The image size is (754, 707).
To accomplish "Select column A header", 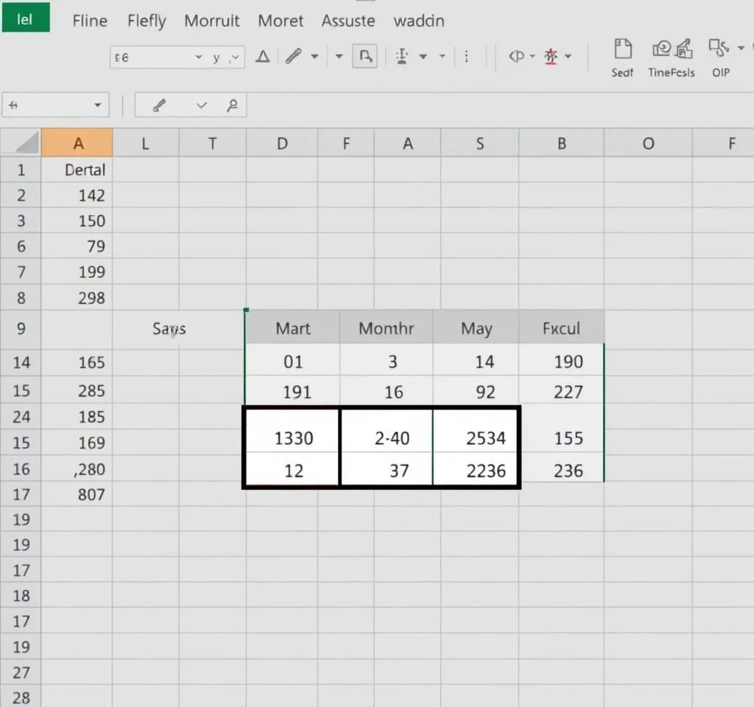I will point(77,144).
